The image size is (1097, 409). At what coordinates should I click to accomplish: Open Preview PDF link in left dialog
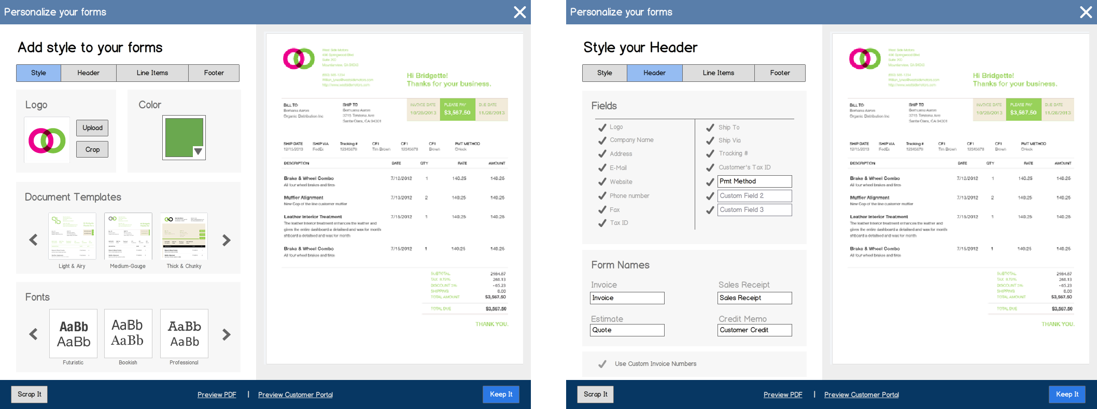tap(217, 394)
